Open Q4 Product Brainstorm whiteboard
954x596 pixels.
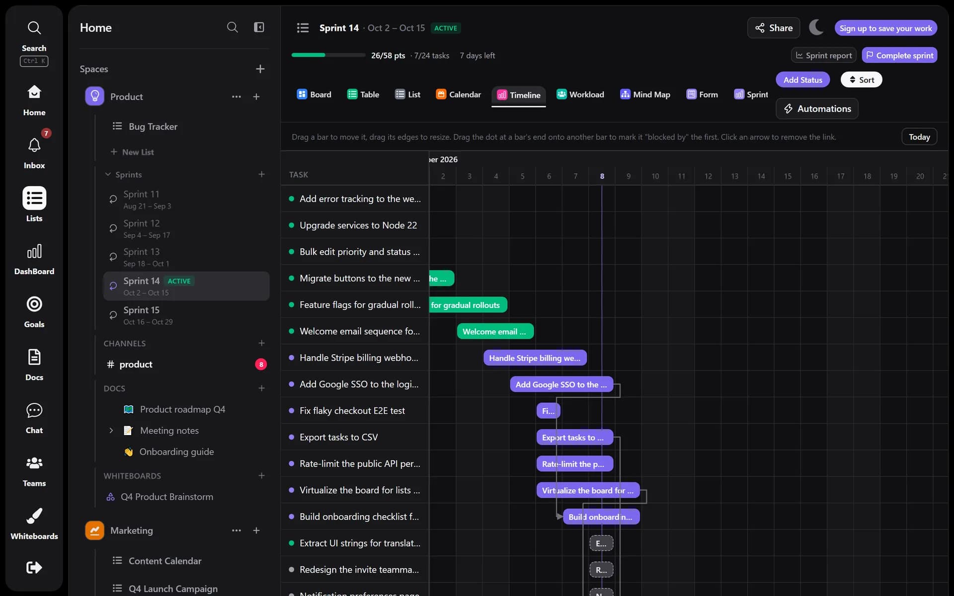(166, 497)
